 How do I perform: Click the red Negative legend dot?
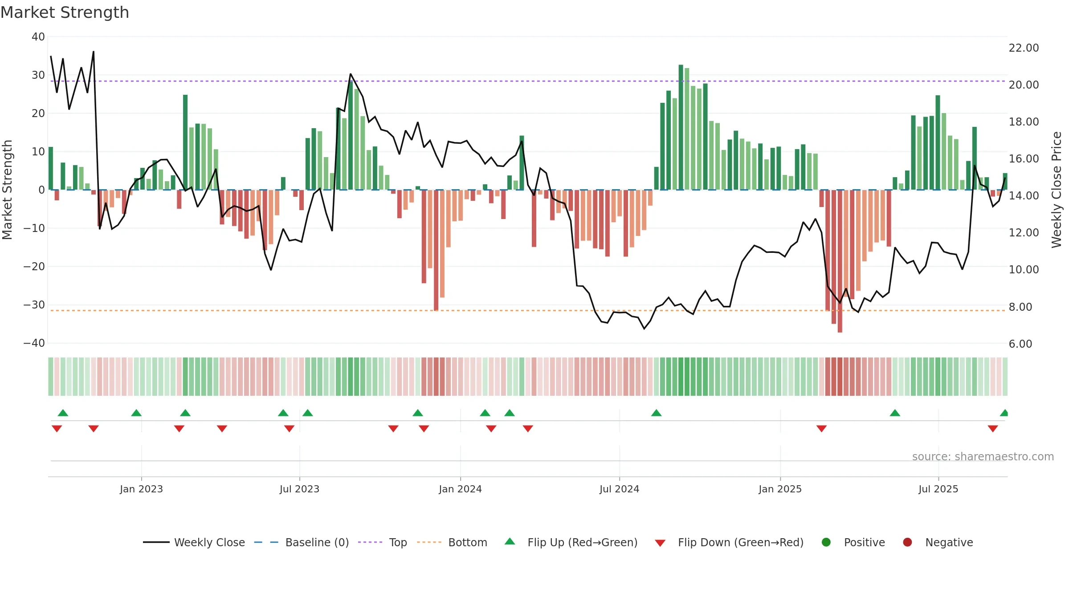[907, 542]
